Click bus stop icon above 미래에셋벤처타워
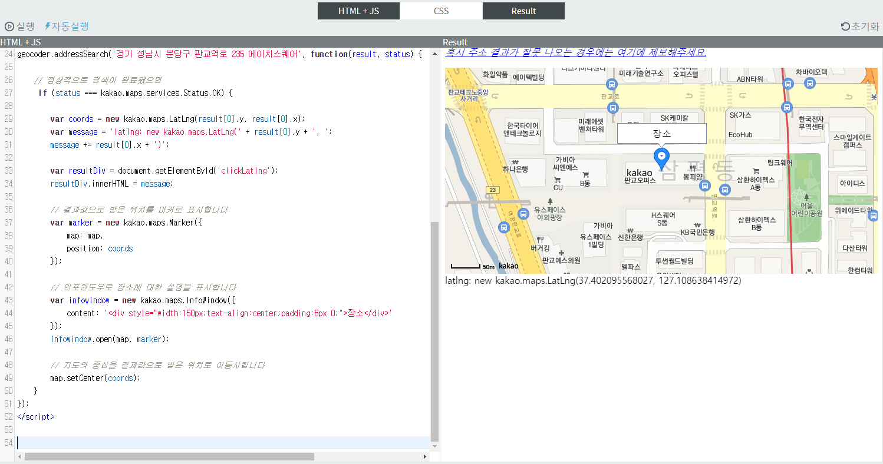The height and width of the screenshot is (464, 883). click(613, 108)
